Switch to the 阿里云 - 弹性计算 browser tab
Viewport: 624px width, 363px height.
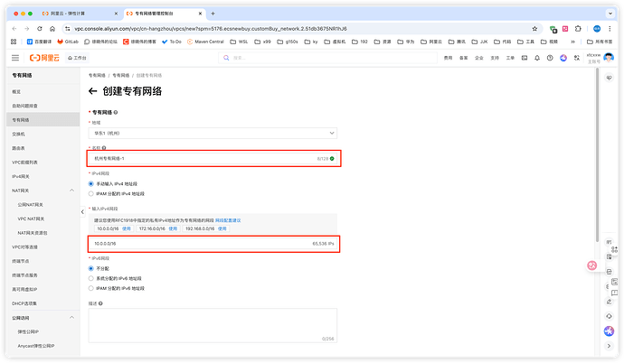click(68, 14)
